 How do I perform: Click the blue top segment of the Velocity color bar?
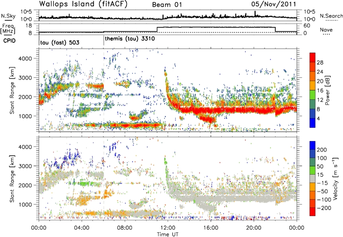point(313,145)
